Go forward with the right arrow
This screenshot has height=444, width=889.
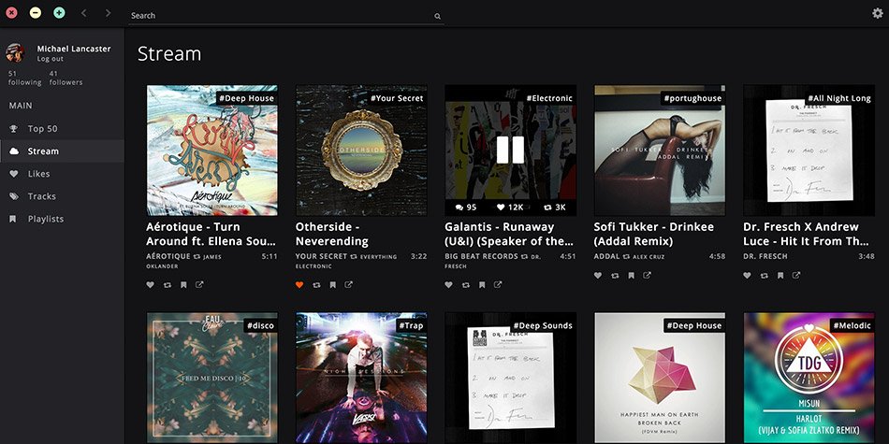coord(108,12)
